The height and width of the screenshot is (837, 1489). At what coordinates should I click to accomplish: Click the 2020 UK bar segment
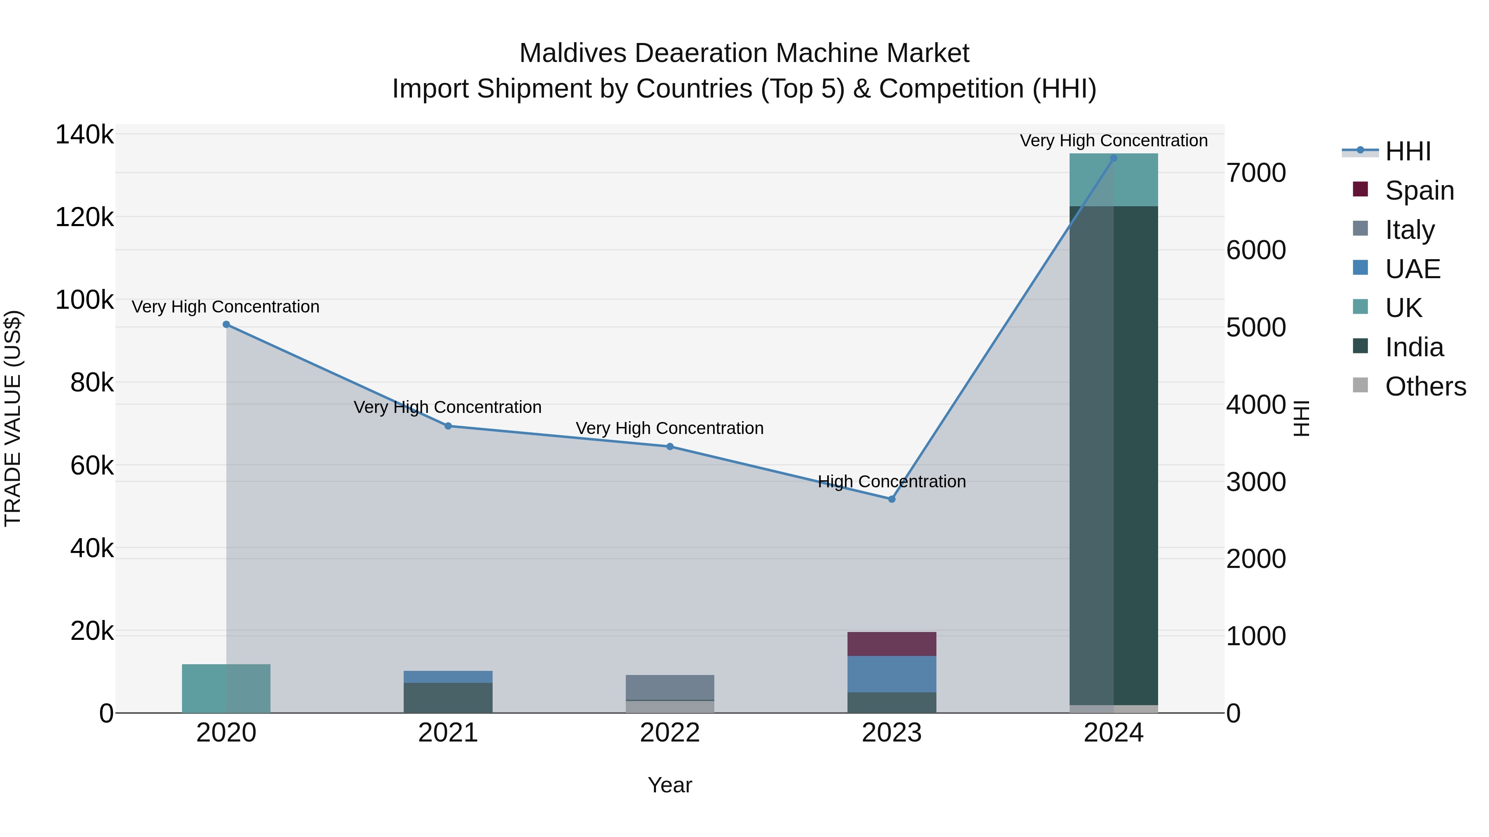pyautogui.click(x=227, y=689)
